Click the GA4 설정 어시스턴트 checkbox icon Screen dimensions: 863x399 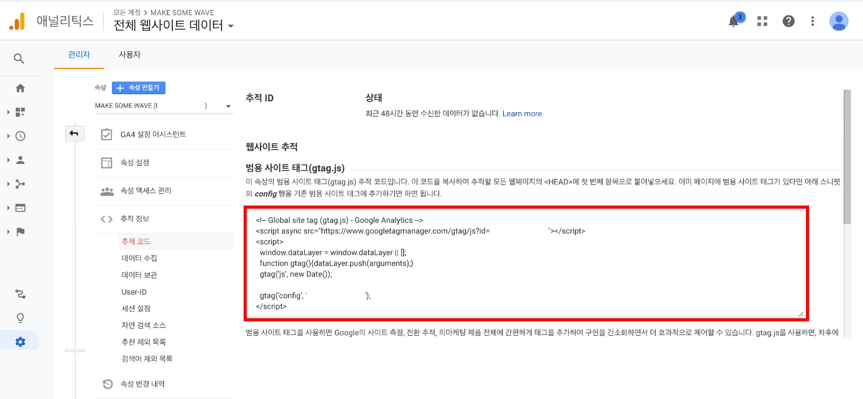click(x=107, y=134)
